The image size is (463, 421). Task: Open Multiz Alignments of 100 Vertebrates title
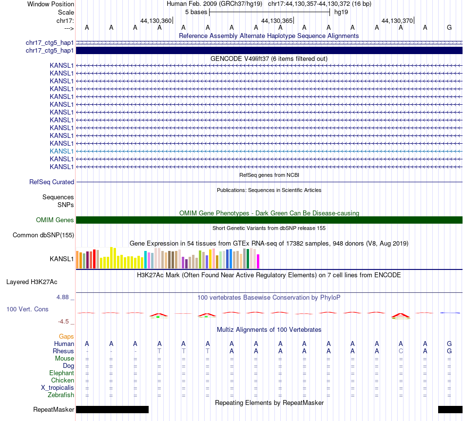(x=269, y=330)
